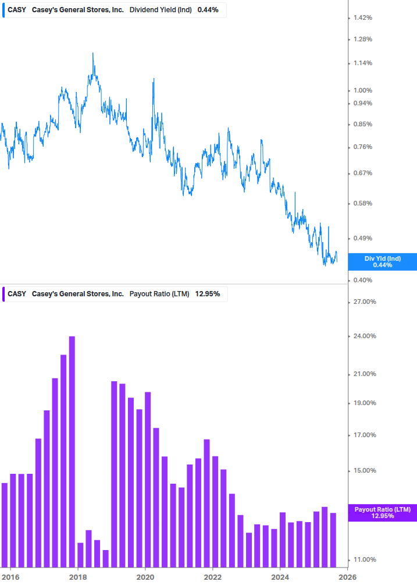The height and width of the screenshot is (585, 417).
Task: Click the purple Payout Ratio series color marker
Action: pyautogui.click(x=3, y=294)
